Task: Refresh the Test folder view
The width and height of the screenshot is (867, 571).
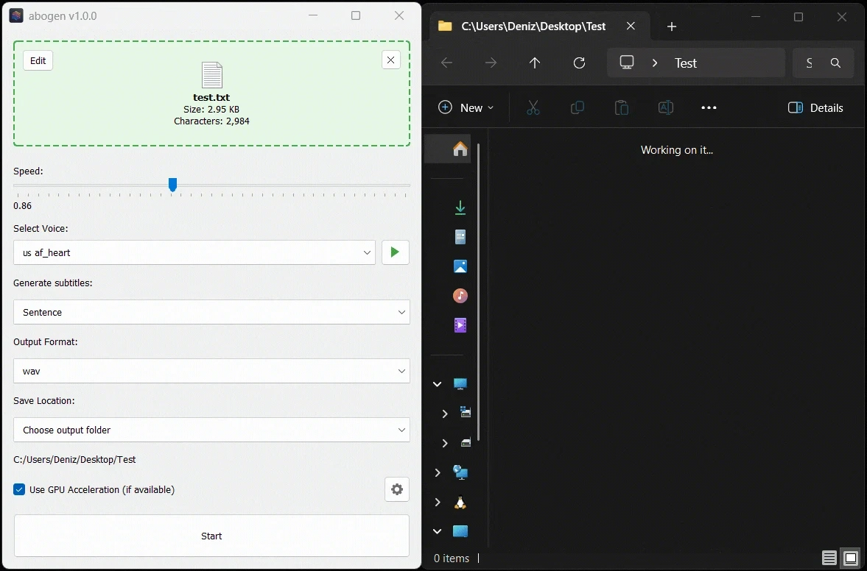Action: 580,63
